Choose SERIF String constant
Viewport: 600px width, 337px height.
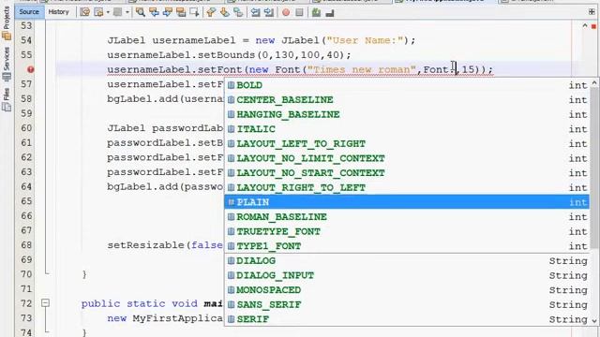[x=406, y=319]
